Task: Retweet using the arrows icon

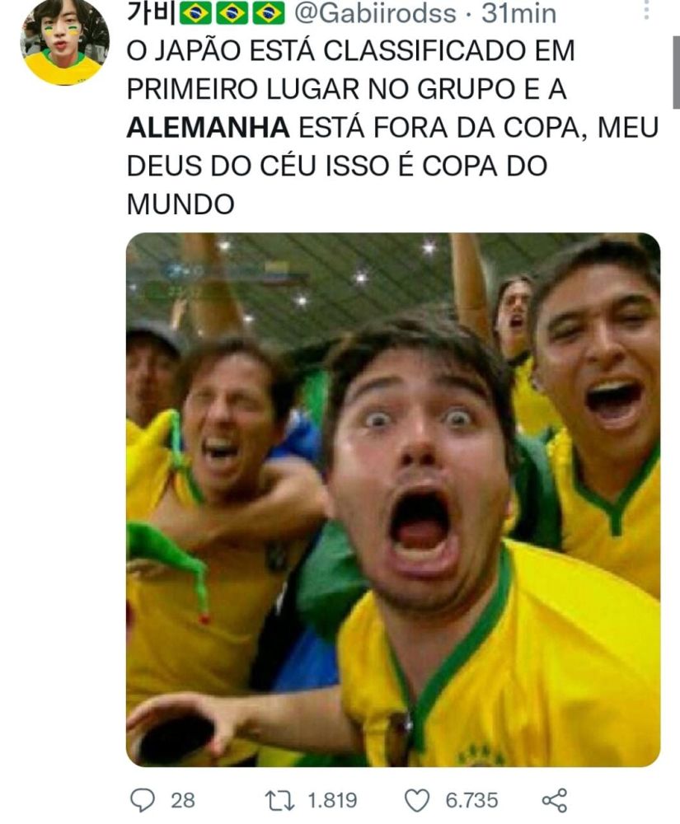Action: point(279,800)
